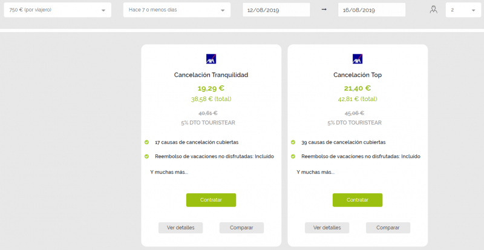
Task: Click Y muchas más on Tranquilidad card
Action: tap(169, 172)
